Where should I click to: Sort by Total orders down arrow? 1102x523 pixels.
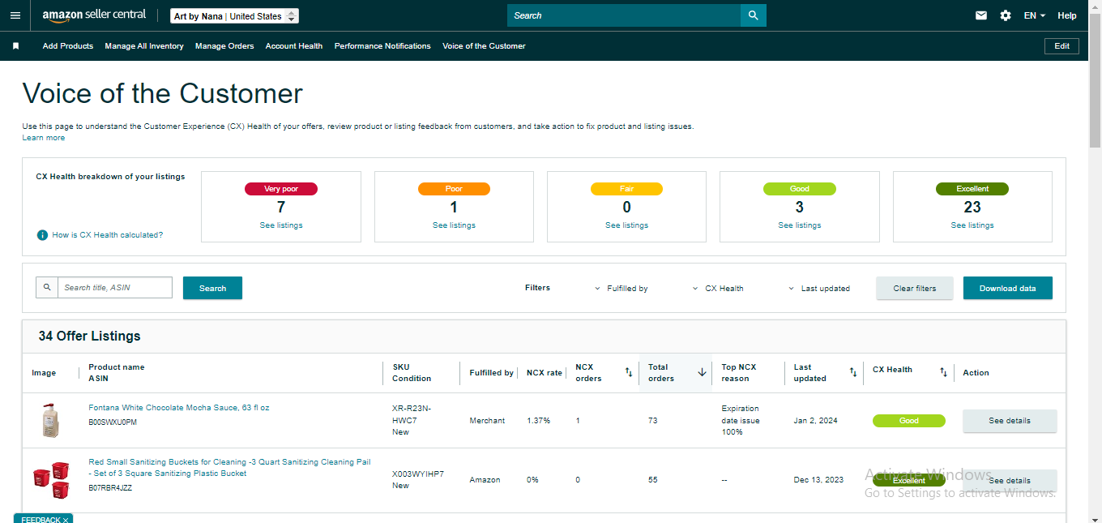click(702, 372)
